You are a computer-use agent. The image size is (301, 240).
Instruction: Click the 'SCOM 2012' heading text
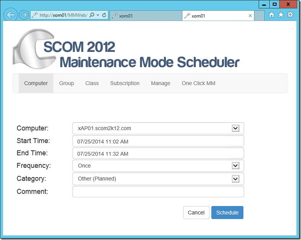(x=79, y=47)
